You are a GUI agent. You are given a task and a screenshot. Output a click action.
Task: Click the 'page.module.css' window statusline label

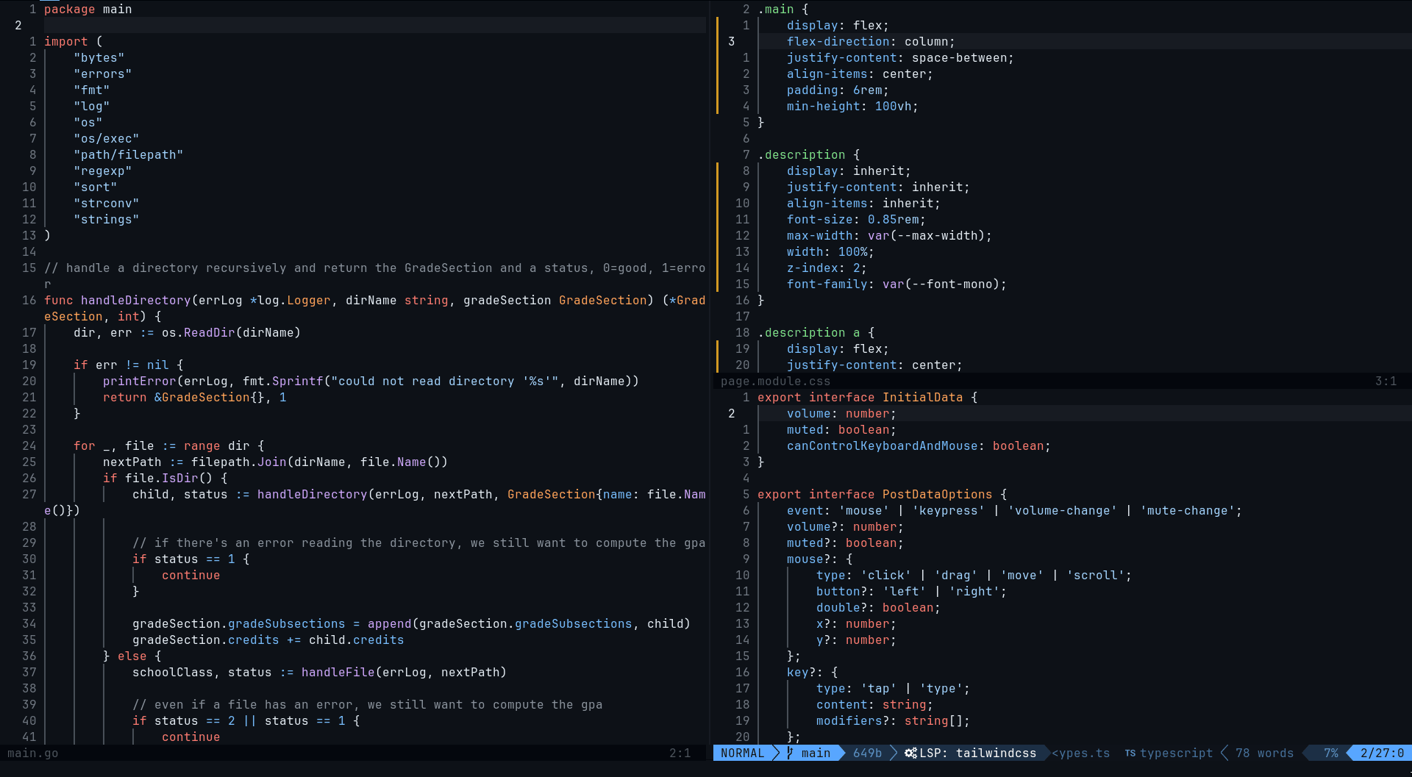tap(775, 381)
